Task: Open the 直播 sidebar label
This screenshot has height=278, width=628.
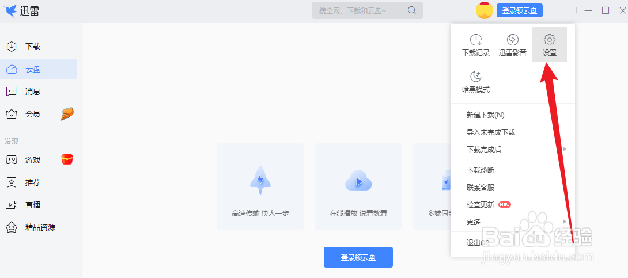Action: click(x=33, y=205)
